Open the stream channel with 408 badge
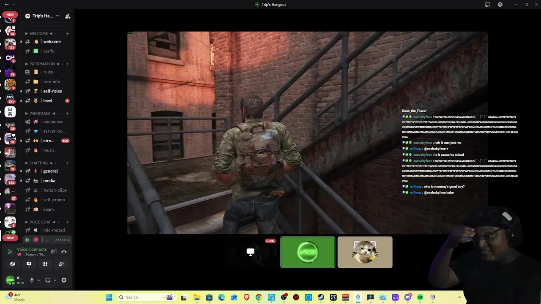 click(x=47, y=141)
